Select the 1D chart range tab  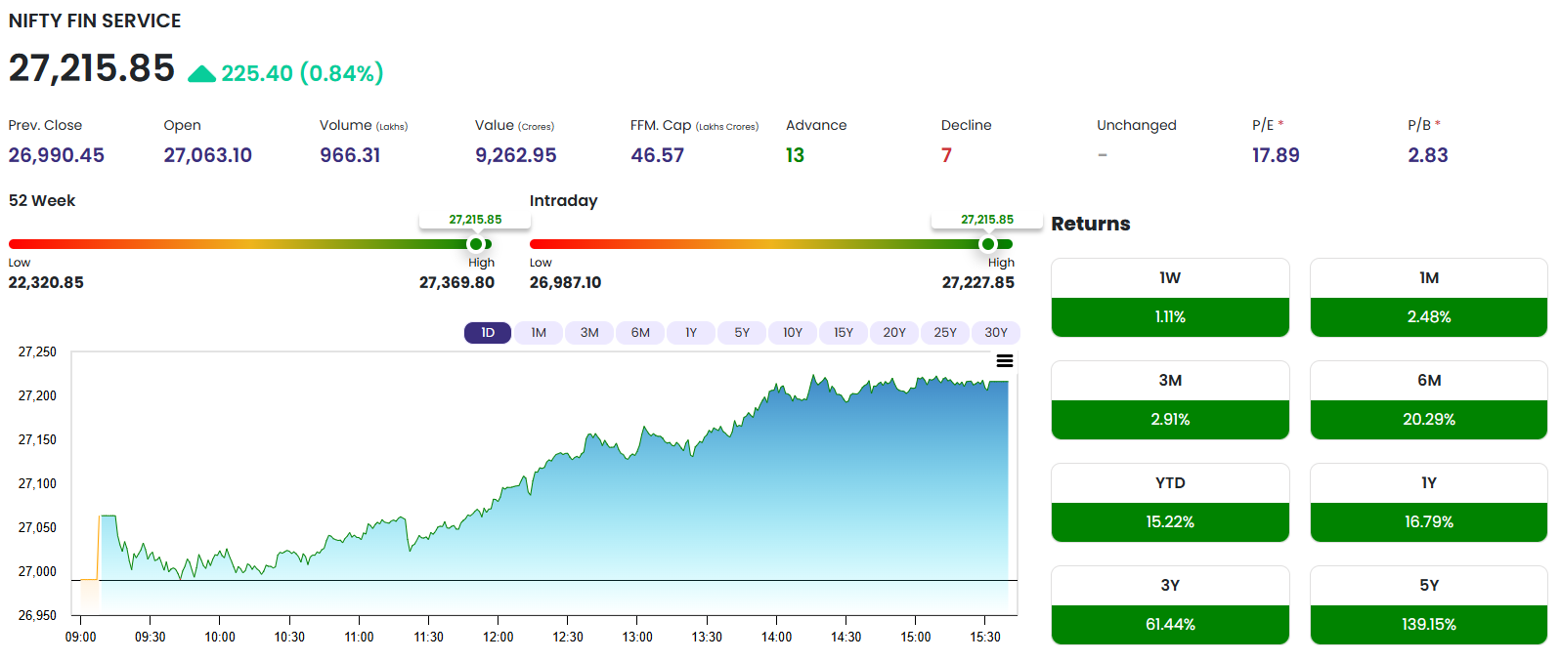(x=488, y=333)
